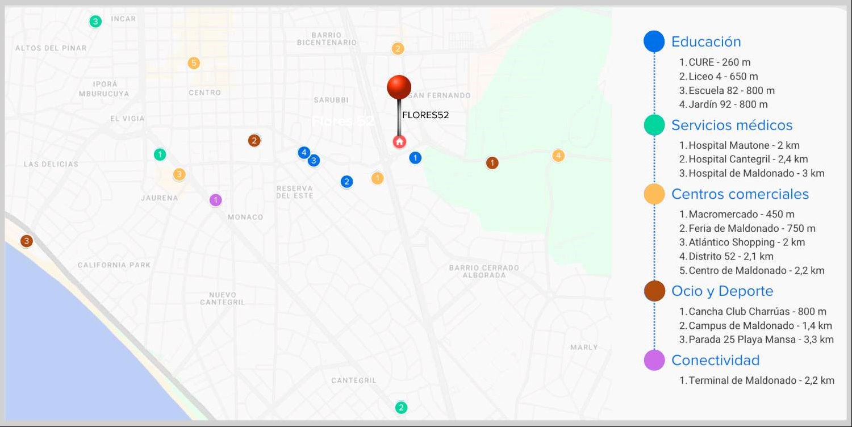Select the red home marker icon

coord(399,141)
